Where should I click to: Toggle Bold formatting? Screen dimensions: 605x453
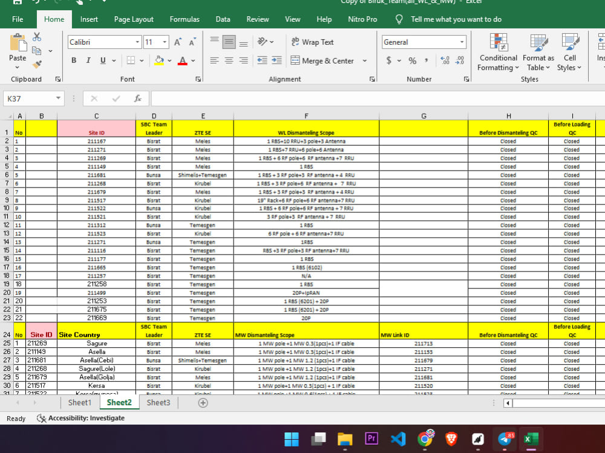pos(74,60)
